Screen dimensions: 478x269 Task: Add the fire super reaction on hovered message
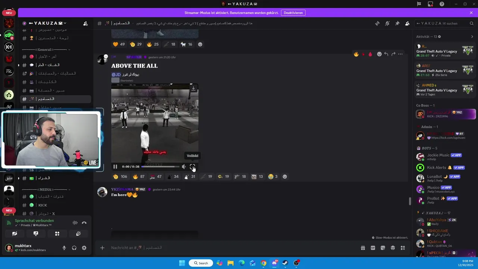[356, 54]
